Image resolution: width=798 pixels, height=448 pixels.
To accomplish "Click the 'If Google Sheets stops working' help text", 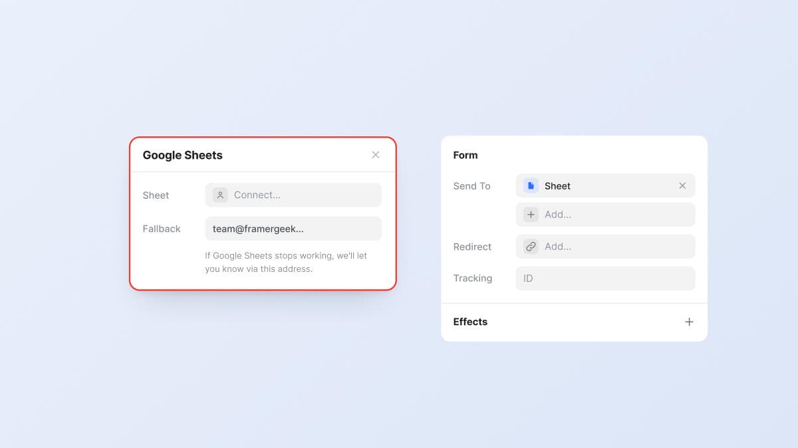I will click(286, 262).
